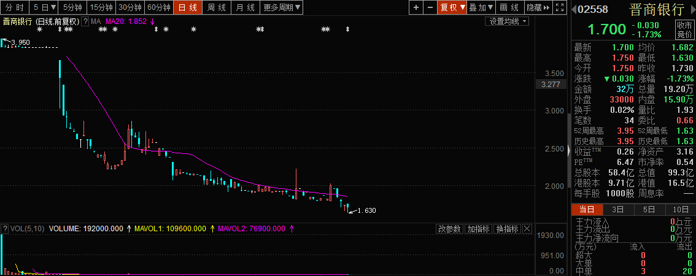Click the 改参数 button
The width and height of the screenshot is (696, 276).
[x=450, y=229]
